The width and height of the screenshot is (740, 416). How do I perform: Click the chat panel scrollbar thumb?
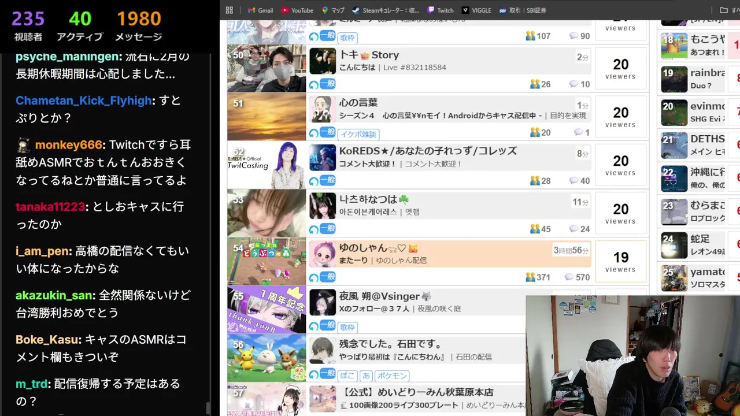tap(209, 408)
